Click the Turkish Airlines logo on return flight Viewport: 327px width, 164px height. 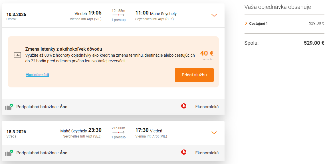point(184,153)
